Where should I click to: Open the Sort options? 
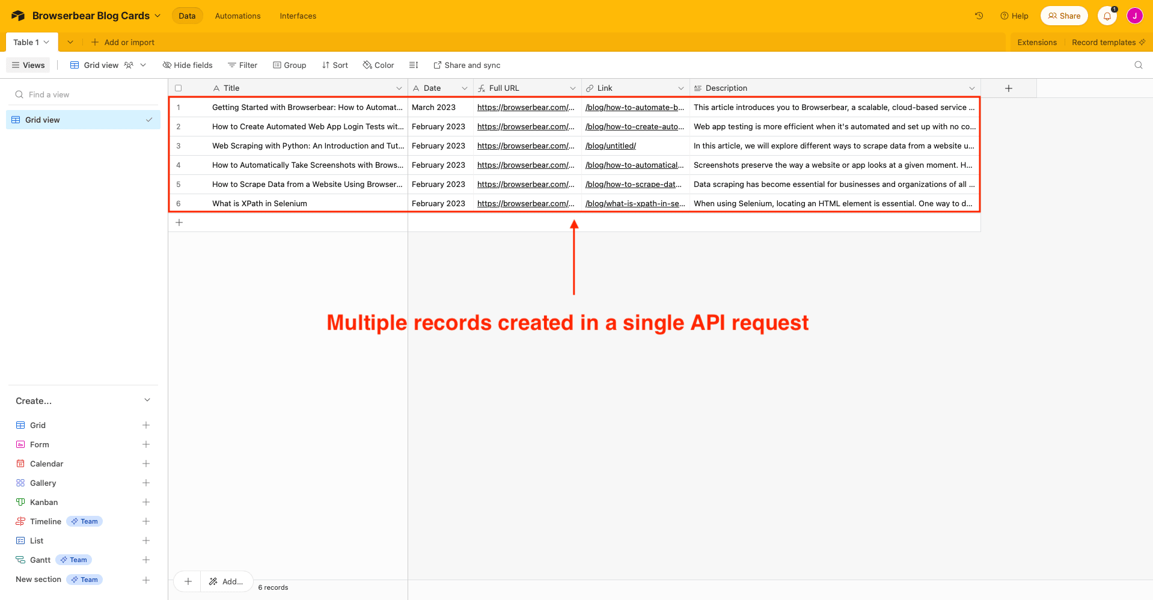coord(335,65)
